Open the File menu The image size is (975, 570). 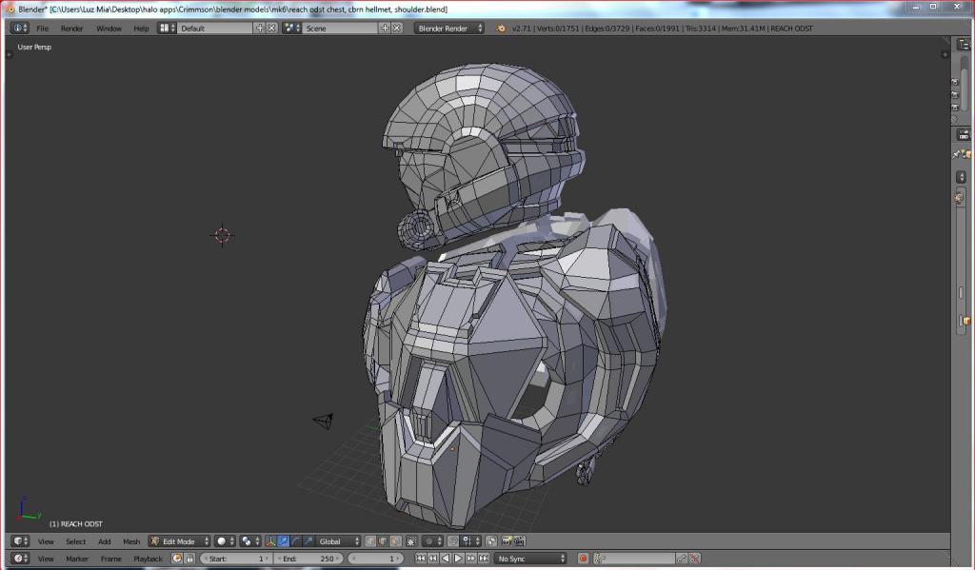[x=42, y=29]
